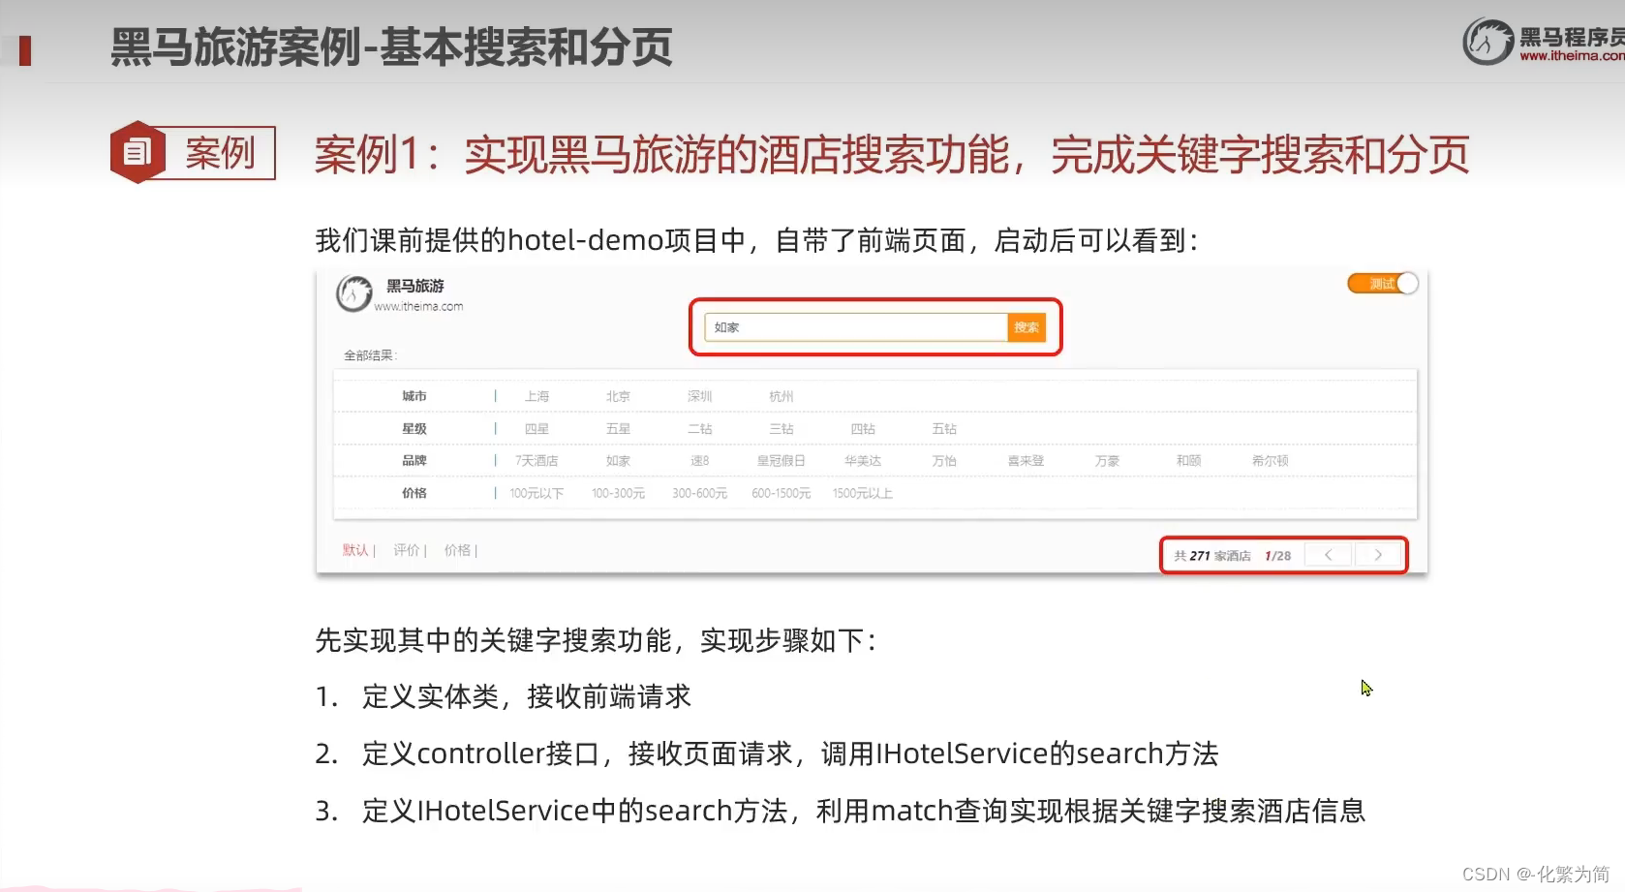The width and height of the screenshot is (1625, 892).
Task: Select the 7天酒店 brand filter
Action: 537,461
